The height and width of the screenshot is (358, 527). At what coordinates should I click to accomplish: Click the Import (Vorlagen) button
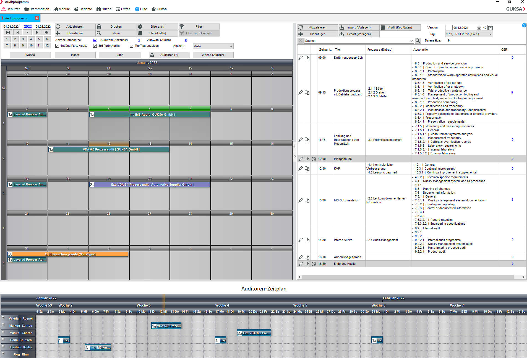(x=359, y=27)
